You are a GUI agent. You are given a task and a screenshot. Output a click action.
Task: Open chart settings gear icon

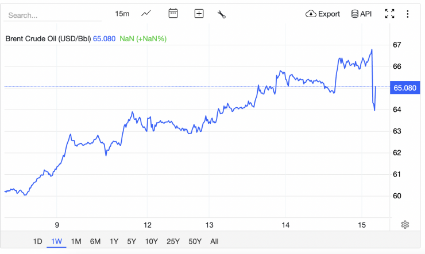[405, 225]
